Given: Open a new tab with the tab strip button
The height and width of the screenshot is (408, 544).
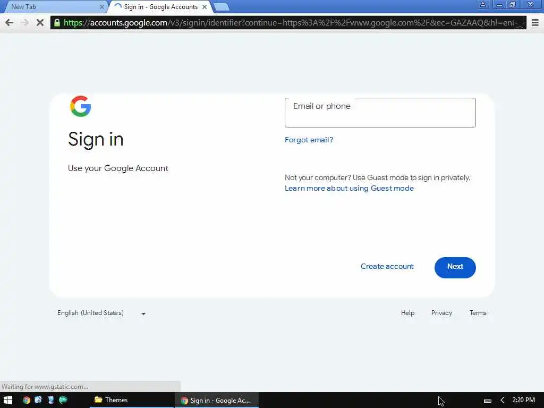Looking at the screenshot, I should (221, 6).
